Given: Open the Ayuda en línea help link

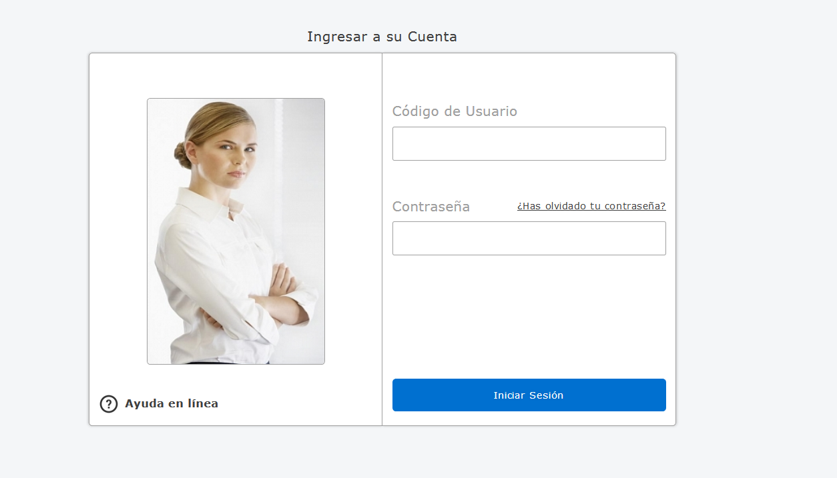Looking at the screenshot, I should click(x=171, y=403).
